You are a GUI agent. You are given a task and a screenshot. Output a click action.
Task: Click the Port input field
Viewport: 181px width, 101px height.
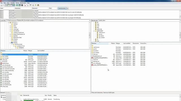click(x=54, y=8)
